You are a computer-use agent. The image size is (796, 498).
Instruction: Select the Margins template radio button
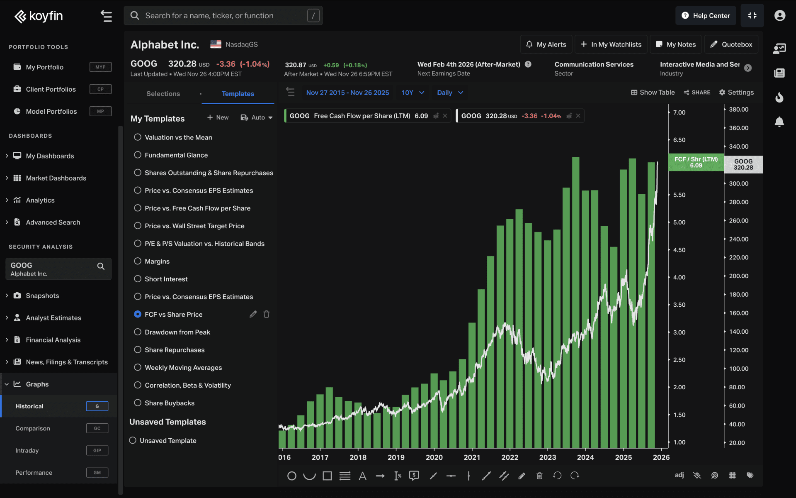(138, 261)
